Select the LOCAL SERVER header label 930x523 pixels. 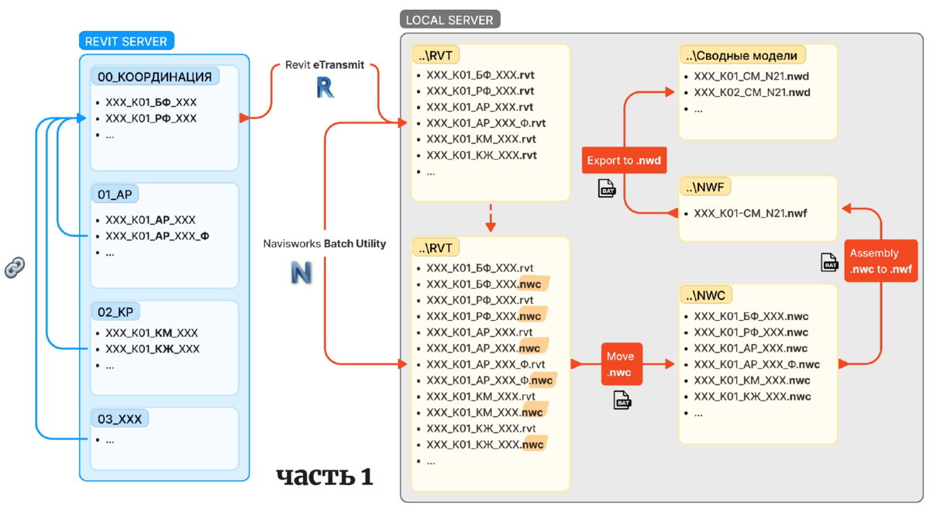coord(449,19)
